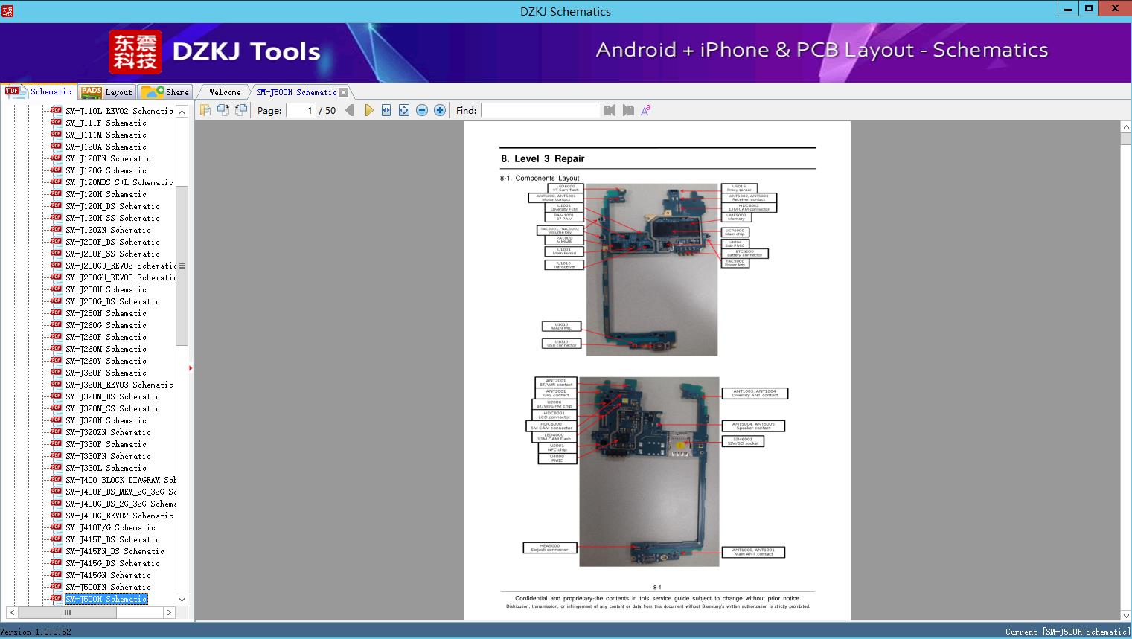This screenshot has height=639, width=1132.
Task: Click PDF icon beside SM-J260G Schematic
Action: [x=56, y=325]
